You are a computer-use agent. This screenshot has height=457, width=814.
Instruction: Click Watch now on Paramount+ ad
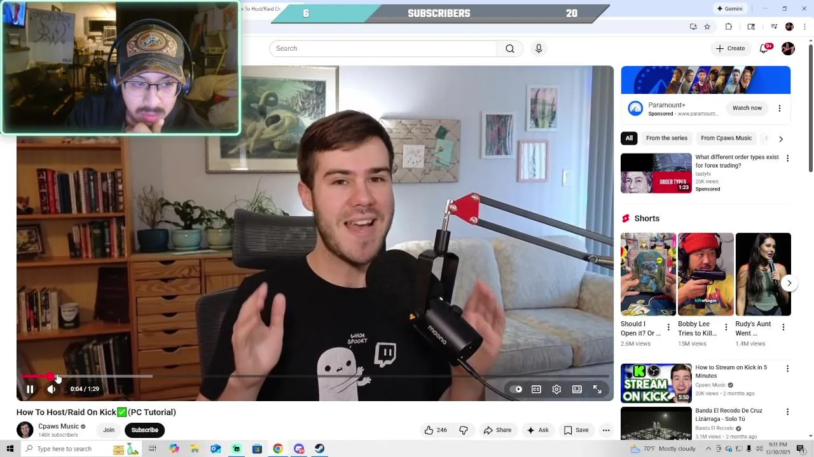747,108
